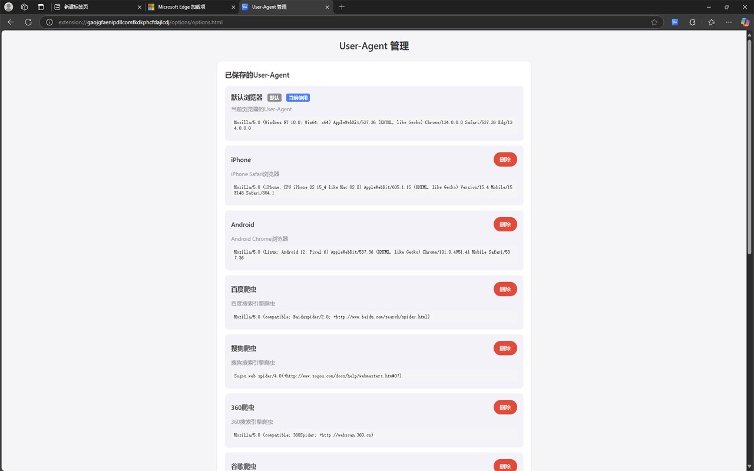754x471 pixels.
Task: Close the 新建标签页 tab
Action: coord(140,7)
